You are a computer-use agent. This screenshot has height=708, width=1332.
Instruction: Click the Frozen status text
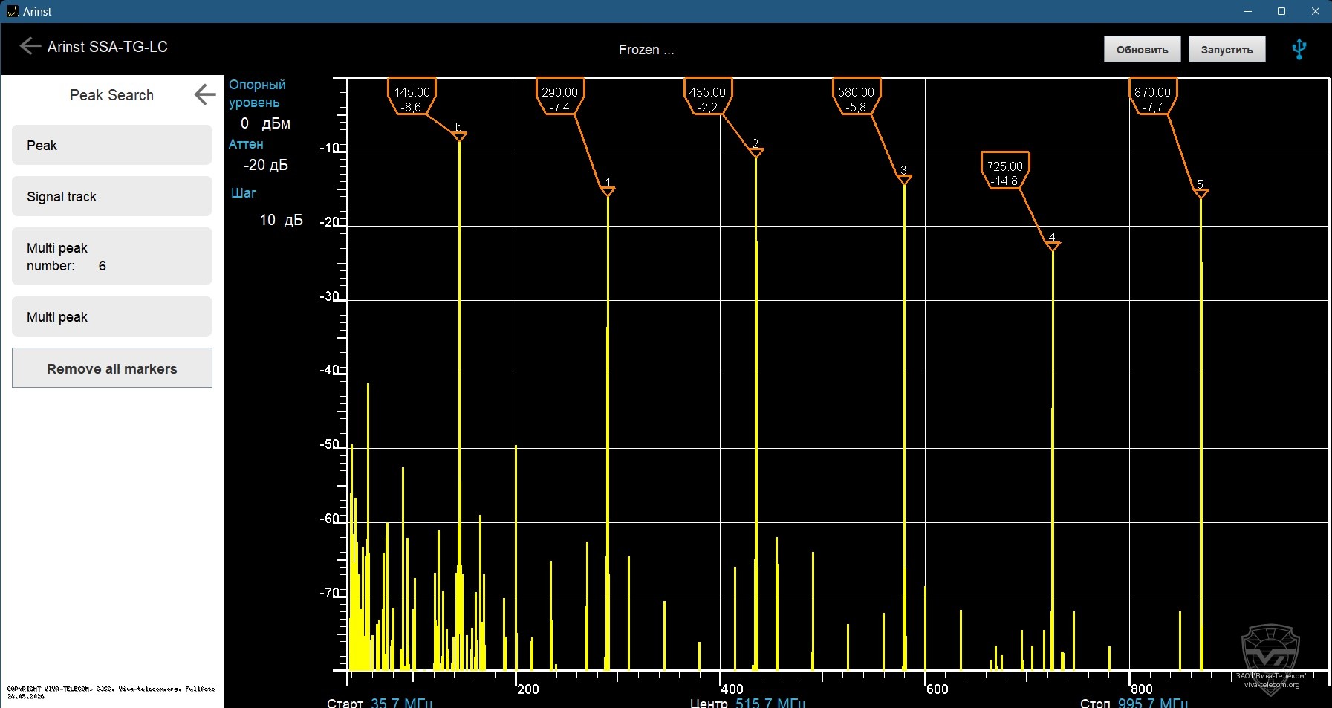(x=646, y=50)
